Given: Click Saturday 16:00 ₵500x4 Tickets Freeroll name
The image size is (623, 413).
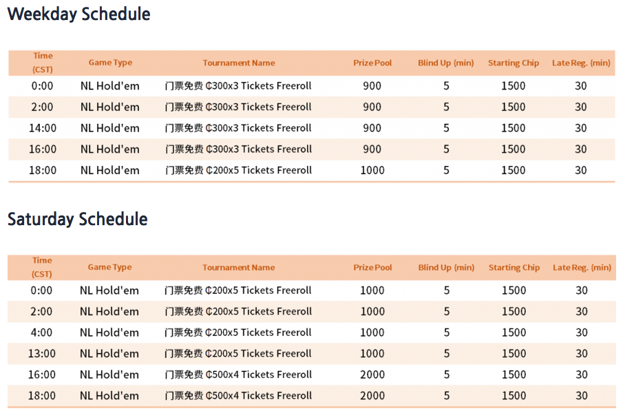Looking at the screenshot, I should click(x=238, y=375).
